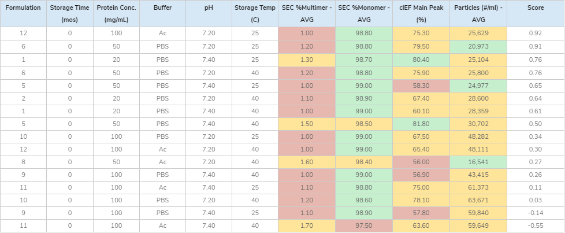565x233 pixels.
Task: Select the red cIEF cell 58.30
Action: (421, 84)
